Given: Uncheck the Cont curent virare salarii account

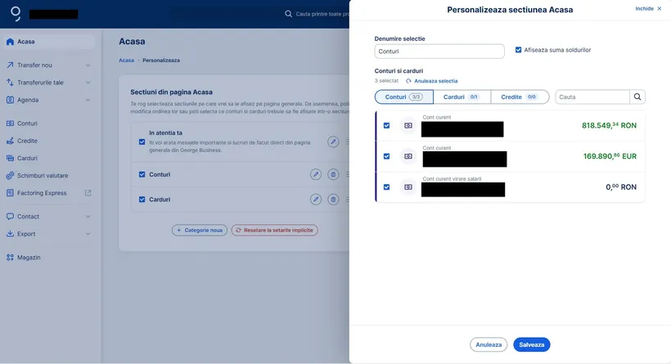Looking at the screenshot, I should [386, 187].
